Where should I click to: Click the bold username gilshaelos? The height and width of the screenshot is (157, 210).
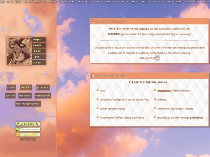[x=196, y=118]
